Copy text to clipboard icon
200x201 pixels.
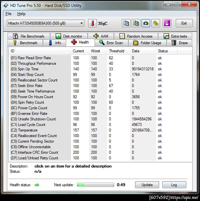126,23
